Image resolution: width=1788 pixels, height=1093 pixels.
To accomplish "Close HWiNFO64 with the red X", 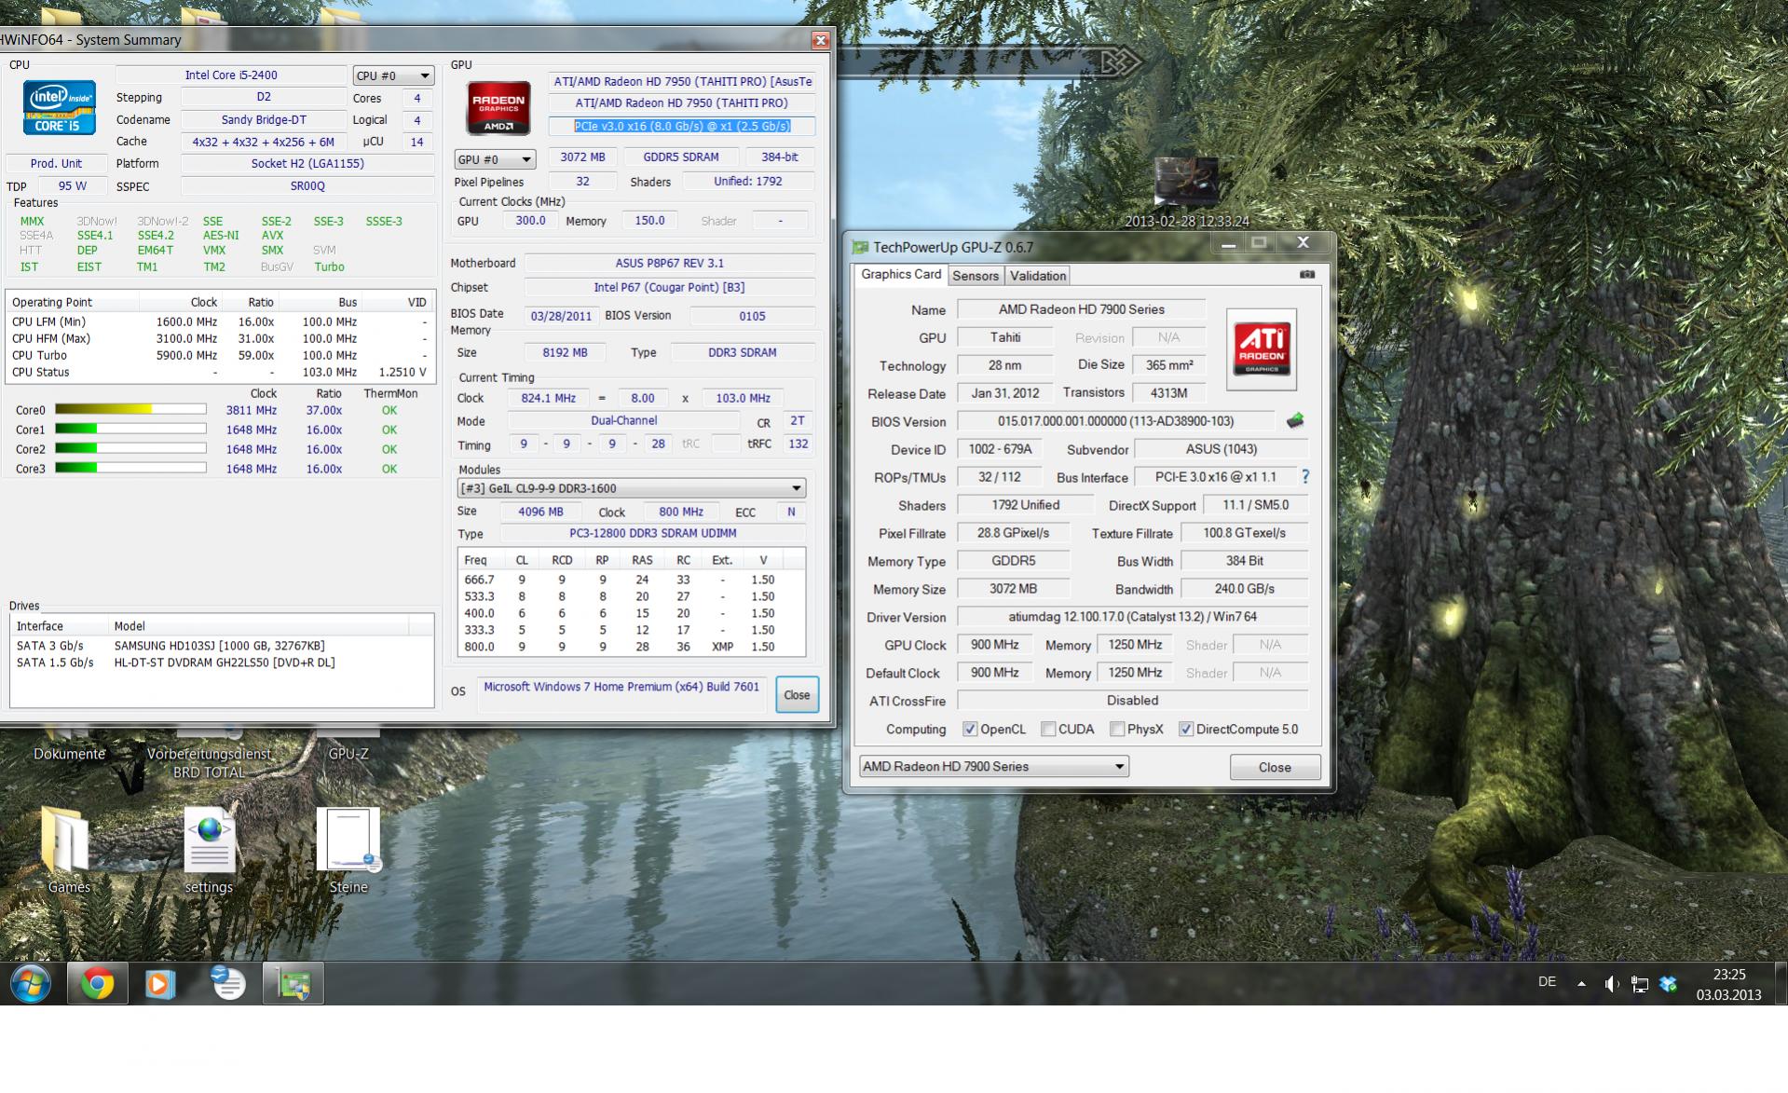I will click(820, 40).
